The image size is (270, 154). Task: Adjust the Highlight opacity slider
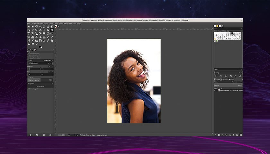tap(40, 80)
